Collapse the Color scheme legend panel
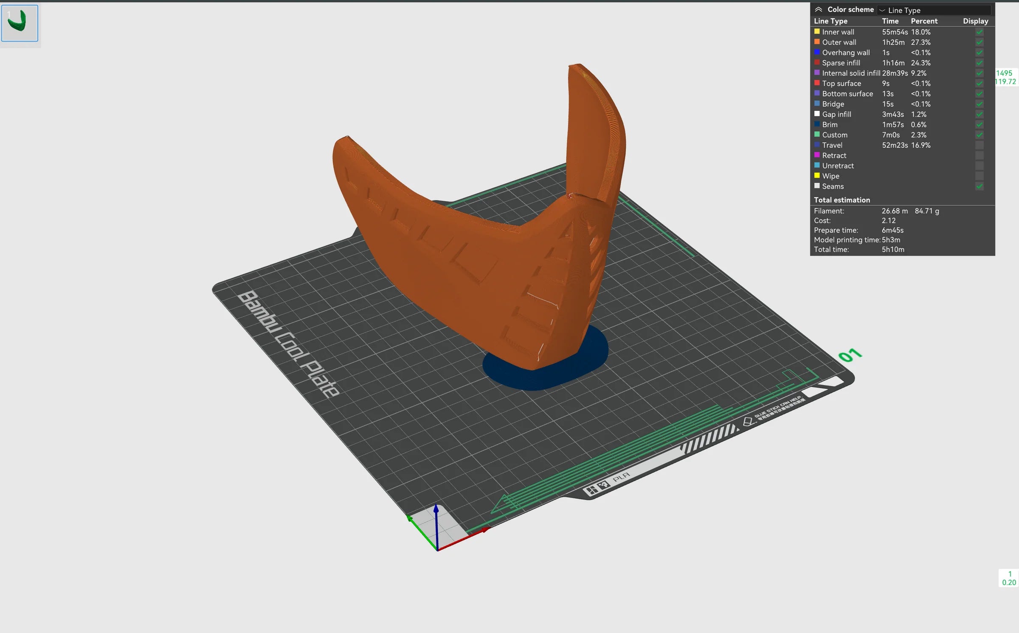This screenshot has height=633, width=1019. [x=818, y=9]
